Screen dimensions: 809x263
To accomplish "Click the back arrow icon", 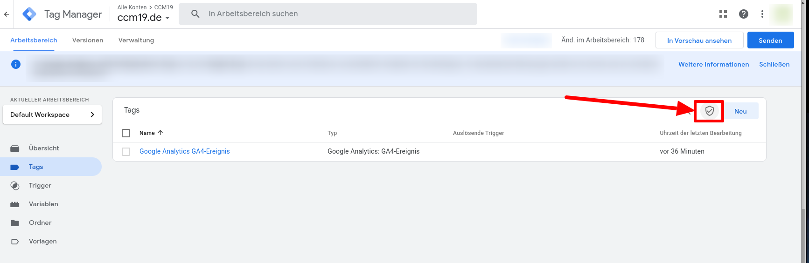I will pyautogui.click(x=7, y=14).
